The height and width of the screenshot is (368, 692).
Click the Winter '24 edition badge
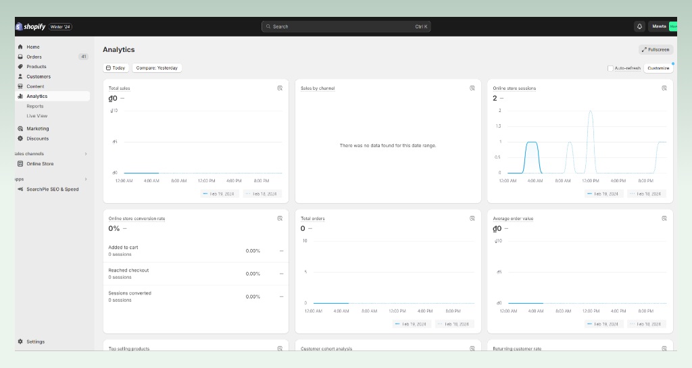tap(60, 27)
